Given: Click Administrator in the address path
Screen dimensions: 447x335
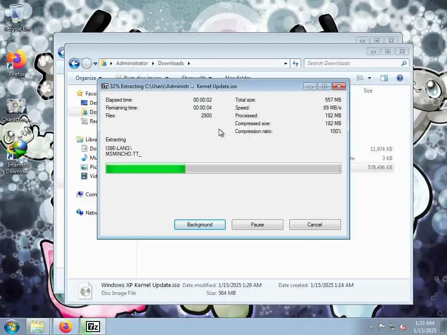Looking at the screenshot, I should click(132, 63).
